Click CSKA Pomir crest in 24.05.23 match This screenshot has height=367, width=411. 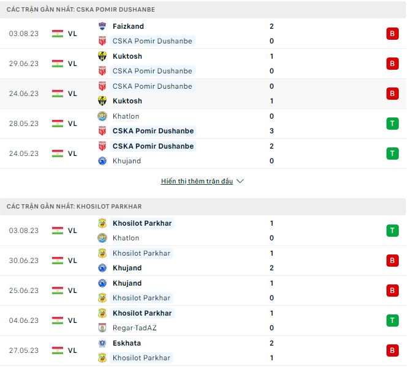point(102,146)
